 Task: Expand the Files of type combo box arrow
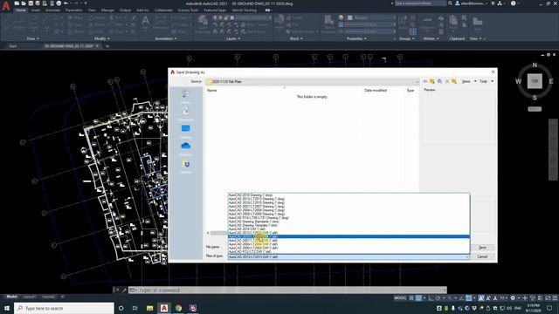[466, 256]
